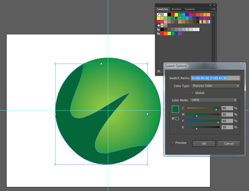Click the Registration swatch icon
The width and height of the screenshot is (249, 191).
coord(162,15)
